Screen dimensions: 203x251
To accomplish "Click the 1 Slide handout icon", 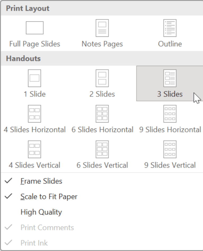I will (35, 77).
